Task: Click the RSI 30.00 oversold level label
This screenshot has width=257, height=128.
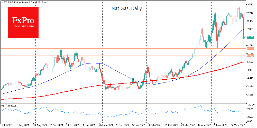Action: (250, 117)
